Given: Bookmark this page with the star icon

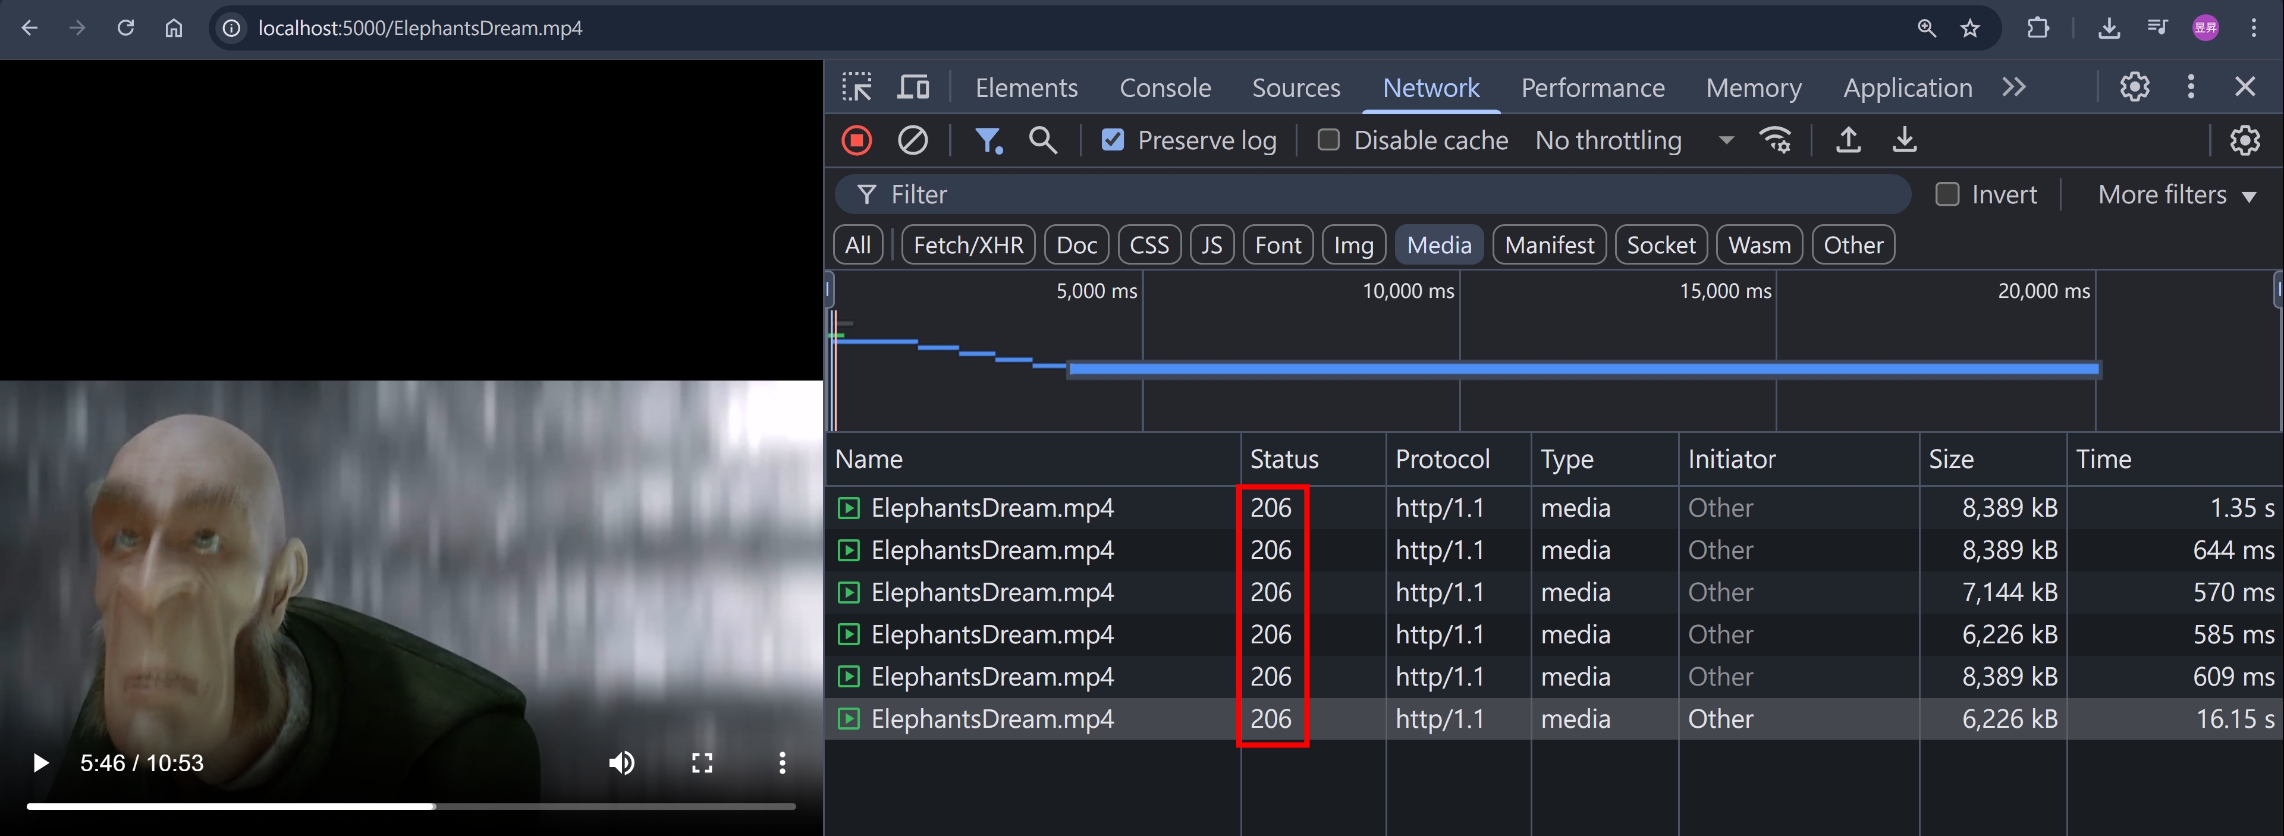Looking at the screenshot, I should (1970, 29).
